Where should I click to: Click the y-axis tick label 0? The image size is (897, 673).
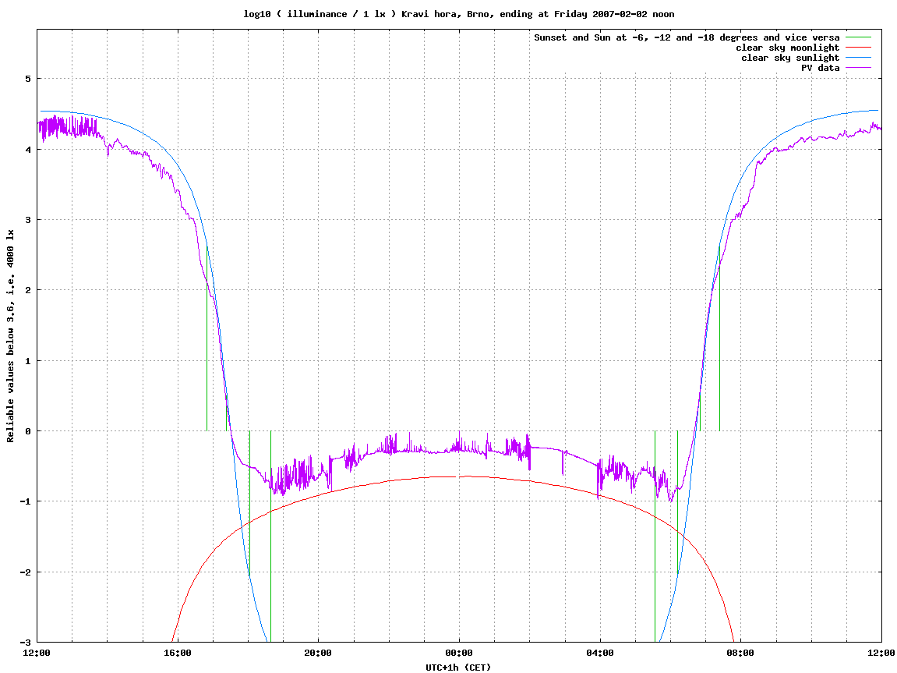(x=28, y=431)
